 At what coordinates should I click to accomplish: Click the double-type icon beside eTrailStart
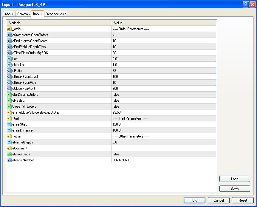pos(9,124)
